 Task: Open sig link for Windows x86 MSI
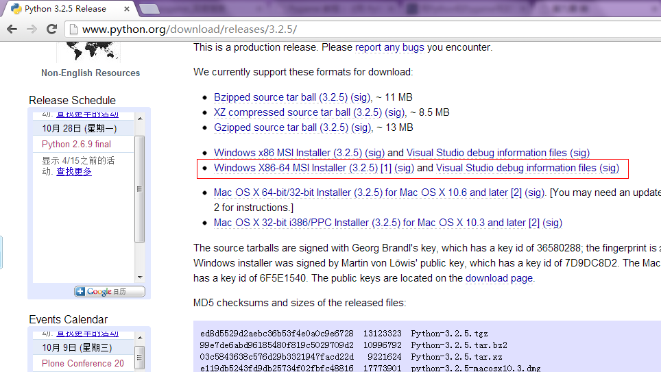pos(375,153)
